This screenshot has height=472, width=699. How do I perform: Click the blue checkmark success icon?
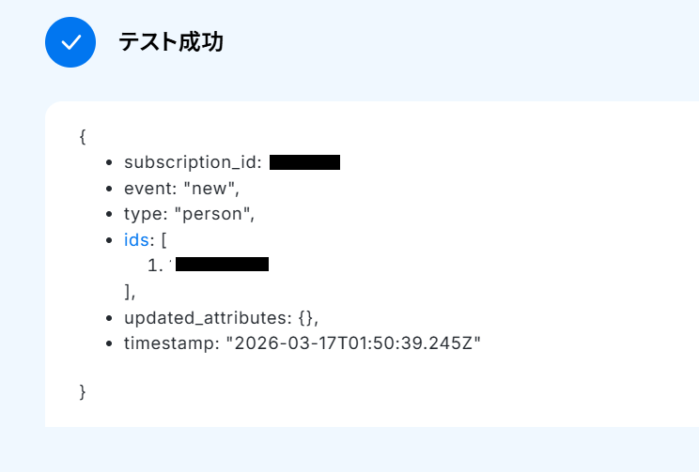click(x=70, y=42)
